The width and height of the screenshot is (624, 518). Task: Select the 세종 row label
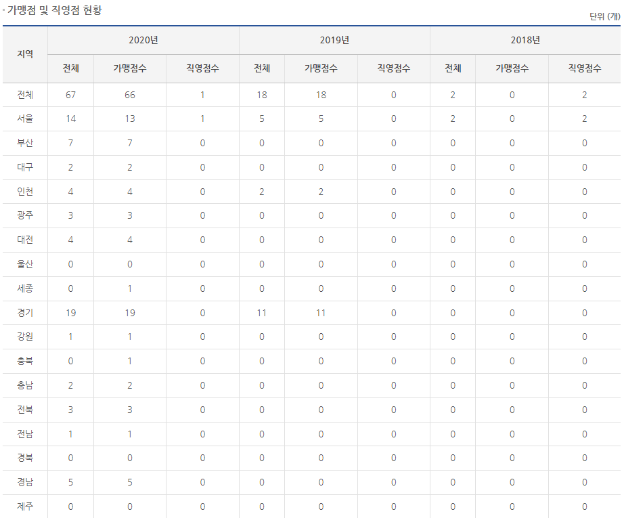click(25, 288)
